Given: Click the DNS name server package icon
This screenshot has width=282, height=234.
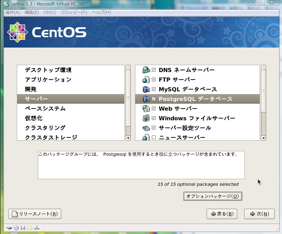Looking at the screenshot, I should (x=146, y=70).
